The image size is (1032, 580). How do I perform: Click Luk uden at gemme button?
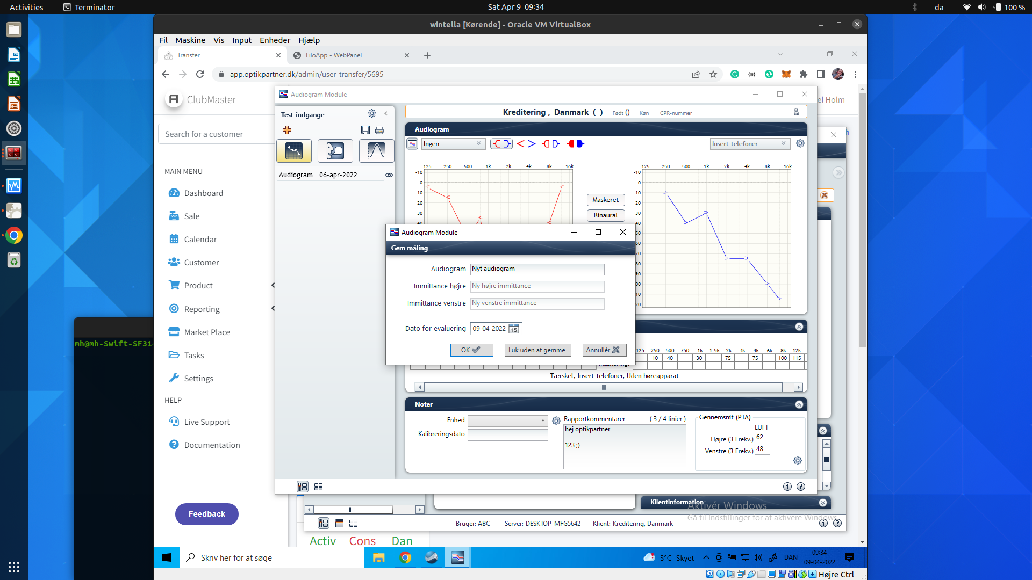tap(537, 350)
